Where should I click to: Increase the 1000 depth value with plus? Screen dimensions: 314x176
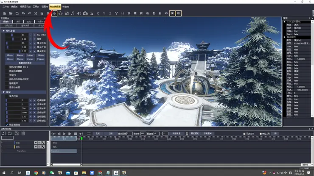coord(34,113)
